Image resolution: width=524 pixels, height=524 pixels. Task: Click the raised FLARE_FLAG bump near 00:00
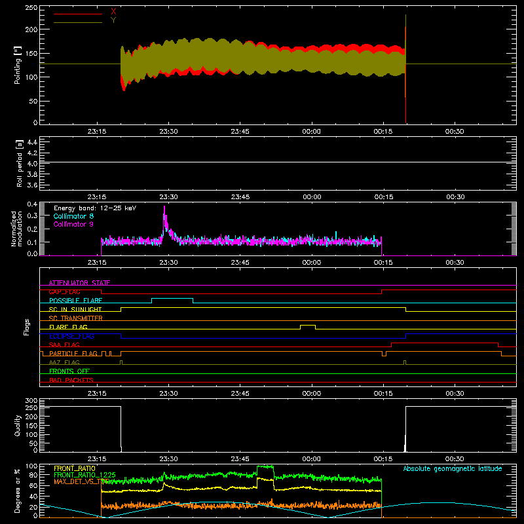[308, 326]
